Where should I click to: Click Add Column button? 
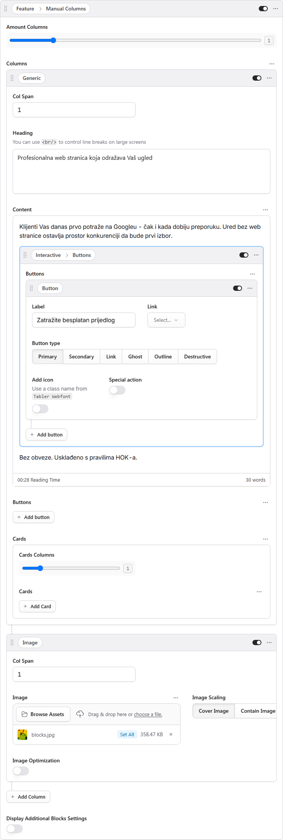[28, 797]
